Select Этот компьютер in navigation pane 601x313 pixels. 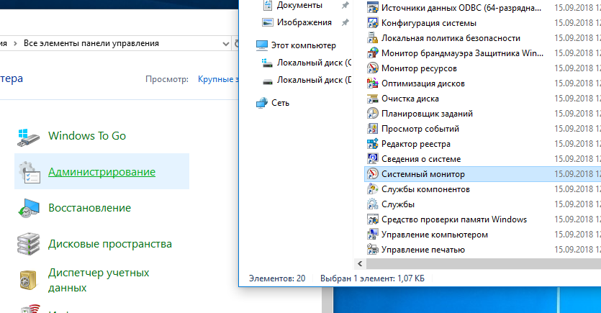click(304, 45)
